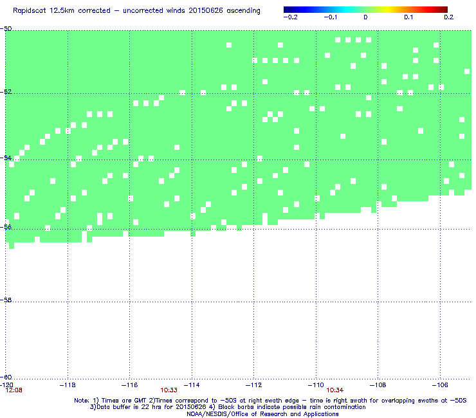
Task: Click the 0 center label of the color scale
Action: click(365, 17)
